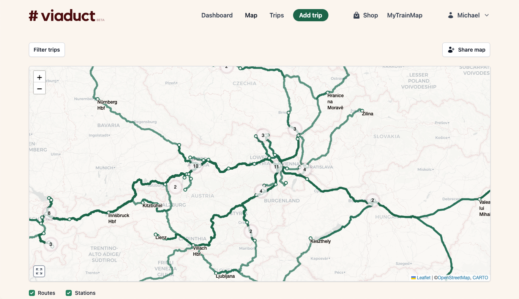Click the shopping bag Shop icon
The image size is (519, 299).
[x=356, y=15]
